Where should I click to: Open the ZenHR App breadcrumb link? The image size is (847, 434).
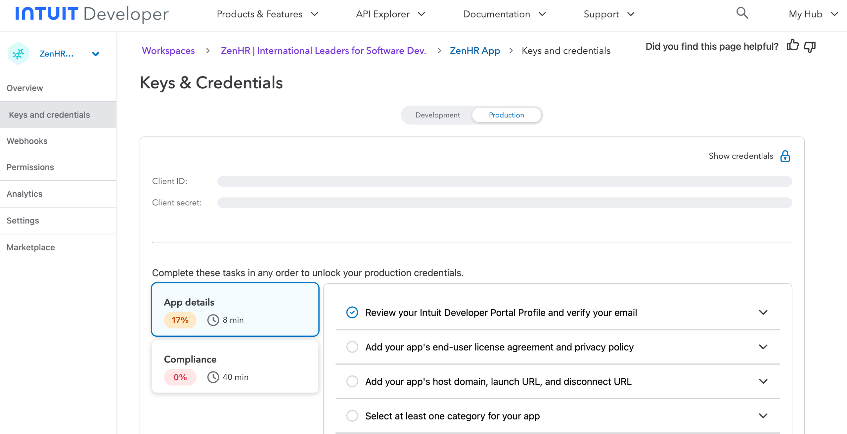click(x=474, y=51)
